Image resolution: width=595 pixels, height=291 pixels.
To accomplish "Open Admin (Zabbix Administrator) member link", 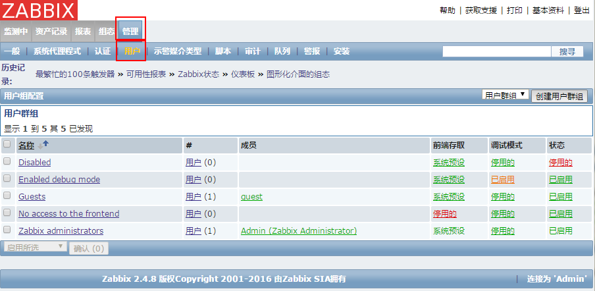I will pyautogui.click(x=299, y=230).
